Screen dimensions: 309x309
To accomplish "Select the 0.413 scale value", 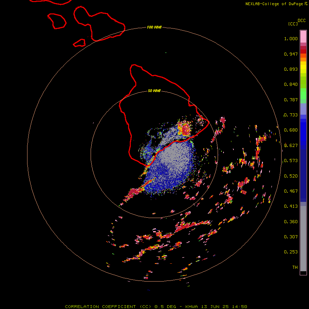I will click(x=291, y=206).
